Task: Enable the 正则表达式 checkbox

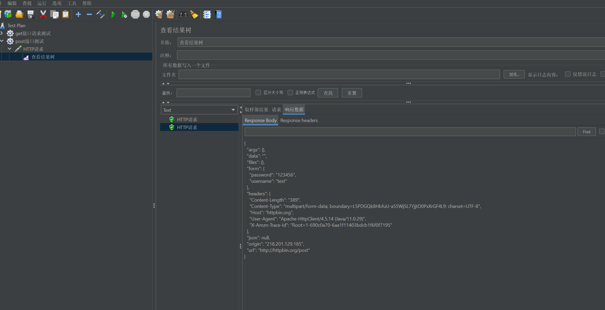Action: (x=290, y=92)
